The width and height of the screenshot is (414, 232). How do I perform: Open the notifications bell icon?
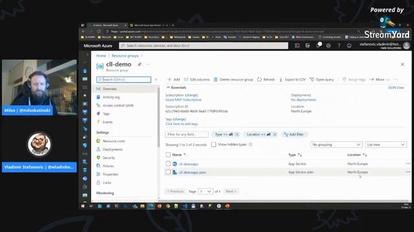pyautogui.click(x=318, y=45)
